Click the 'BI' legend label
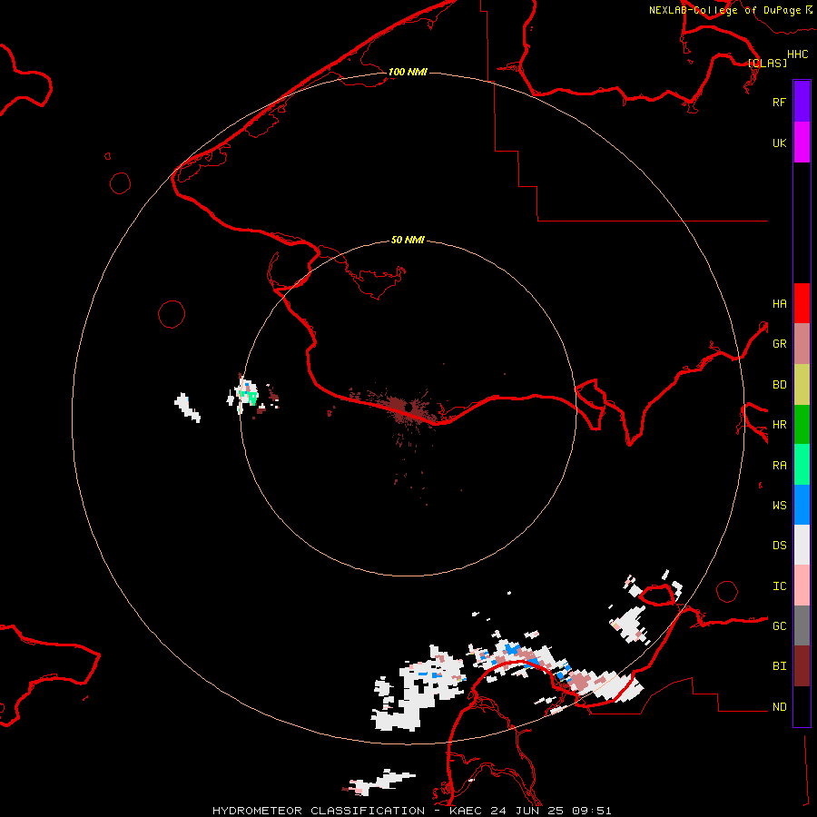 point(779,666)
